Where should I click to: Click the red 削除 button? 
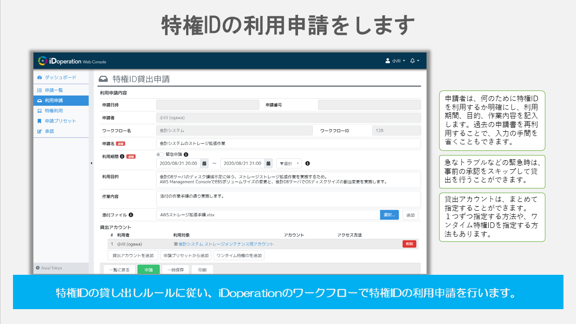[x=409, y=244]
